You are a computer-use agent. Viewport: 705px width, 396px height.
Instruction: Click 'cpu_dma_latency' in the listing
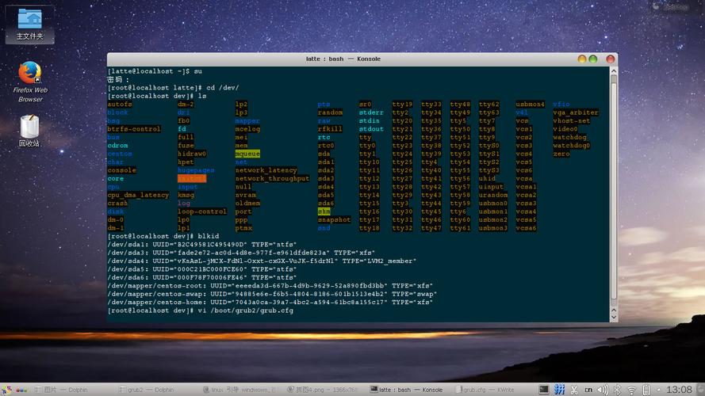(138, 195)
